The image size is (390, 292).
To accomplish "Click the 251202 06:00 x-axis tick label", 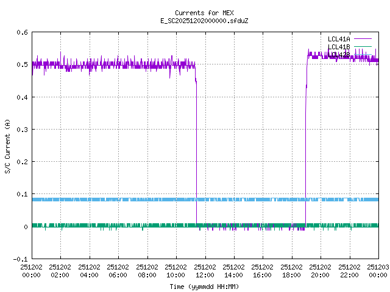I will 118,271.
